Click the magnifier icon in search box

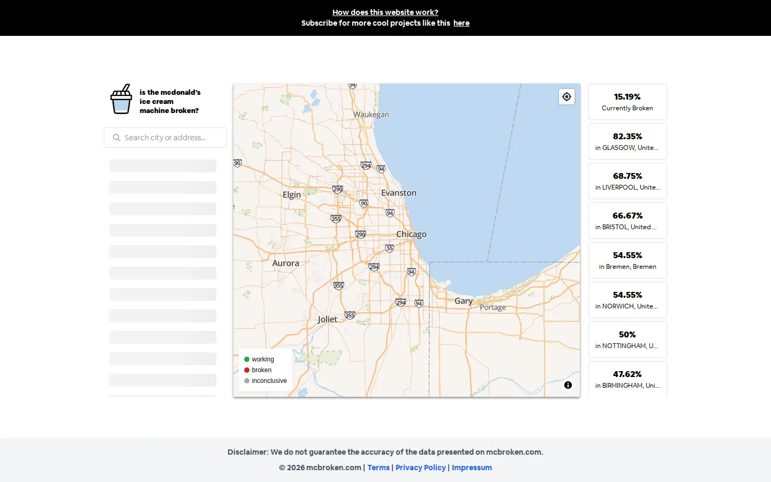[x=116, y=138]
